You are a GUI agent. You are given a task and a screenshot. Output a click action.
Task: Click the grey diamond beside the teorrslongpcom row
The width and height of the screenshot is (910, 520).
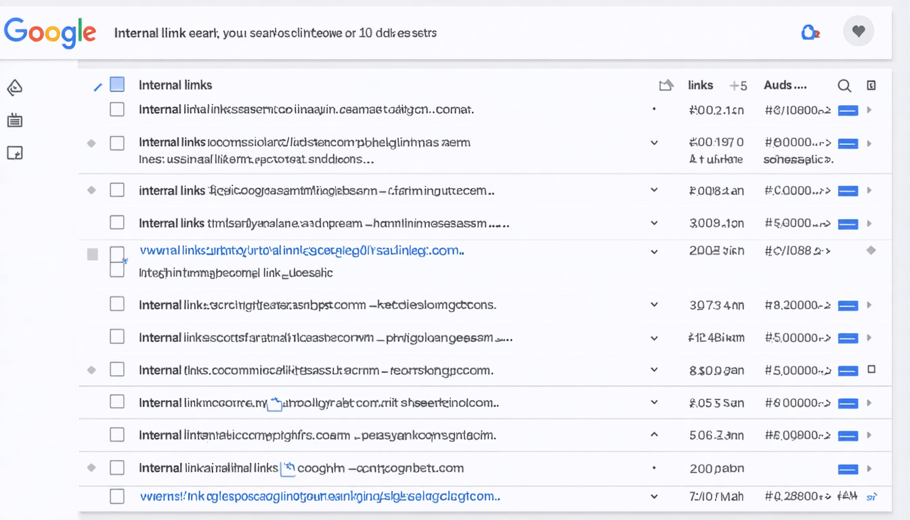91,370
